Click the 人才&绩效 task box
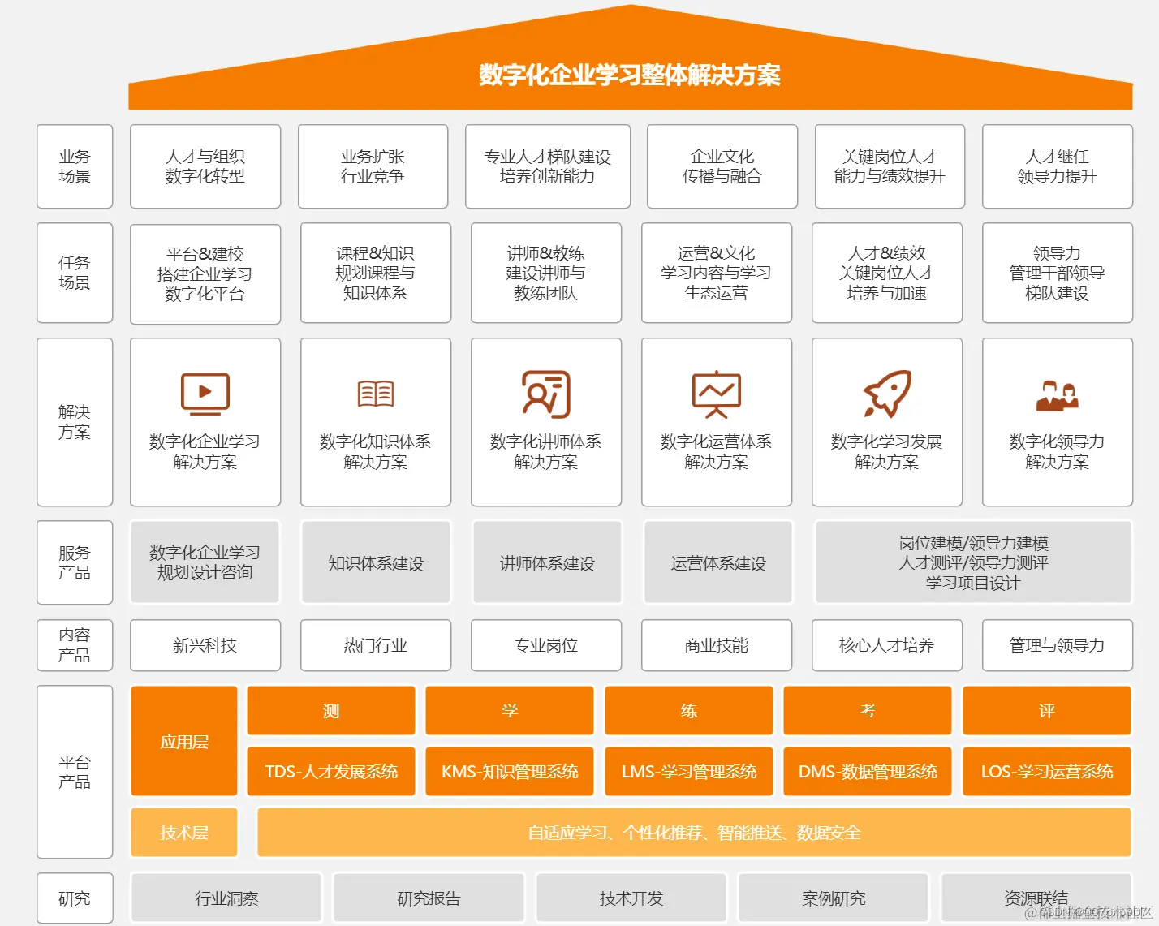The height and width of the screenshot is (926, 1159). 887,273
